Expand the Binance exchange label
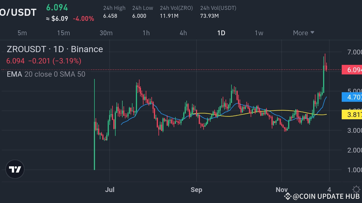Viewport: 362px width, 203px height. click(87, 49)
